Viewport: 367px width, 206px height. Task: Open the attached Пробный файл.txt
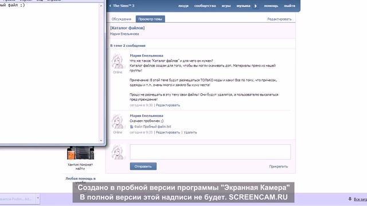pos(153,126)
